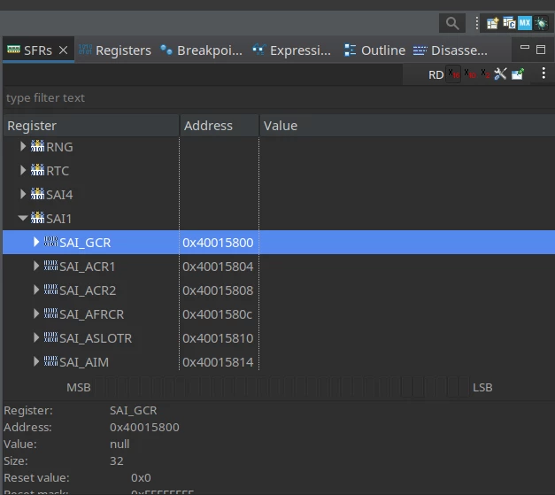
Task: Click the RD read register button
Action: [x=436, y=74]
